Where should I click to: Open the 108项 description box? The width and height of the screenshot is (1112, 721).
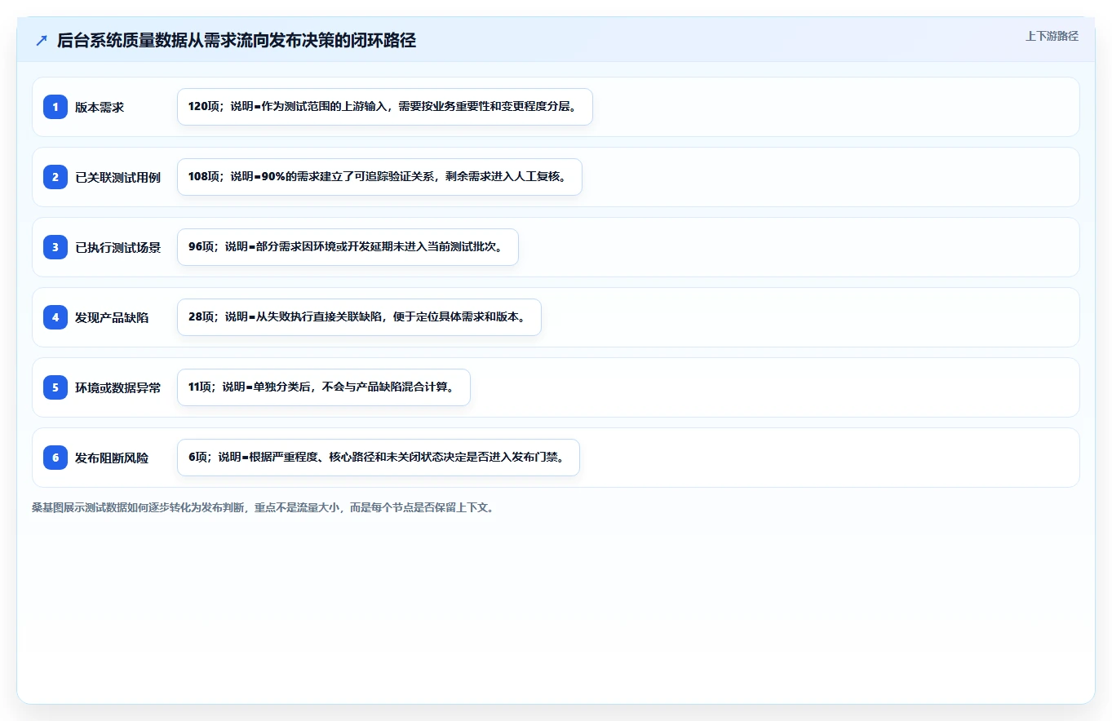coord(379,177)
